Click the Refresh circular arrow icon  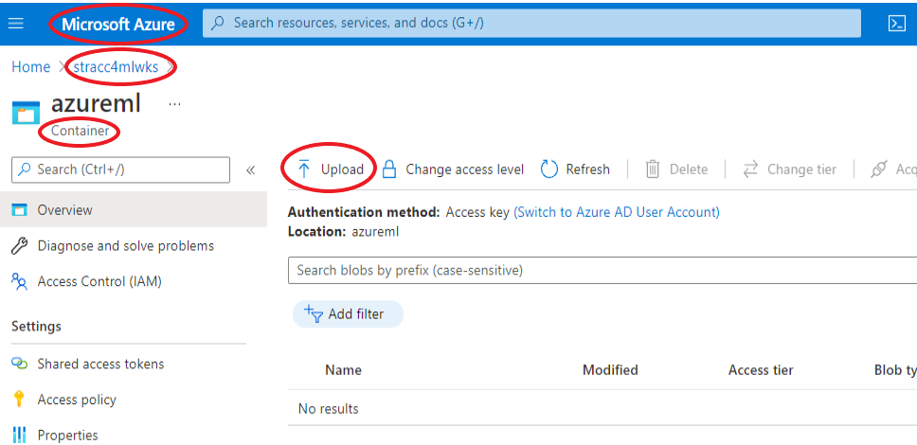pos(549,169)
